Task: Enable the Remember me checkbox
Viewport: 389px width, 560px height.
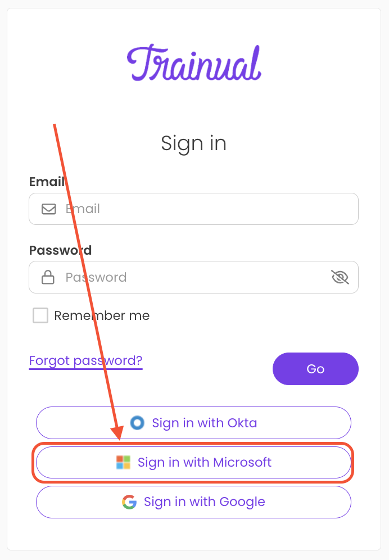Action: point(40,315)
